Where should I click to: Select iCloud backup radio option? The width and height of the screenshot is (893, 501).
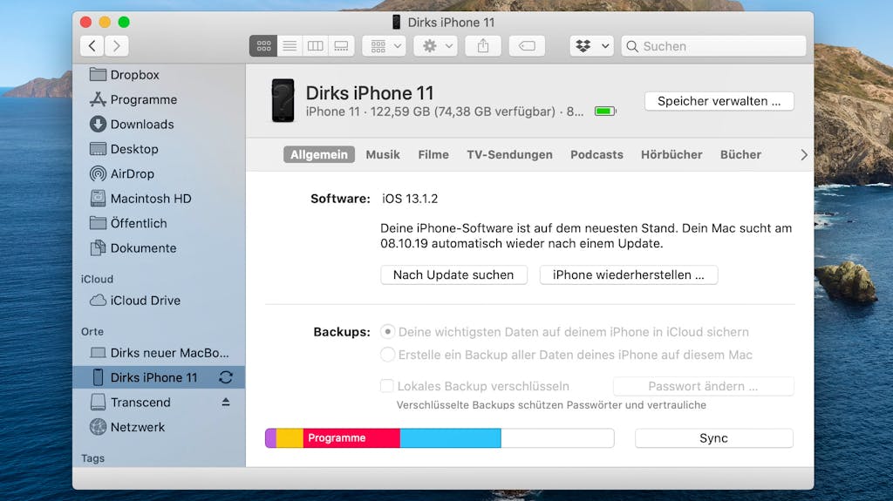click(x=387, y=331)
